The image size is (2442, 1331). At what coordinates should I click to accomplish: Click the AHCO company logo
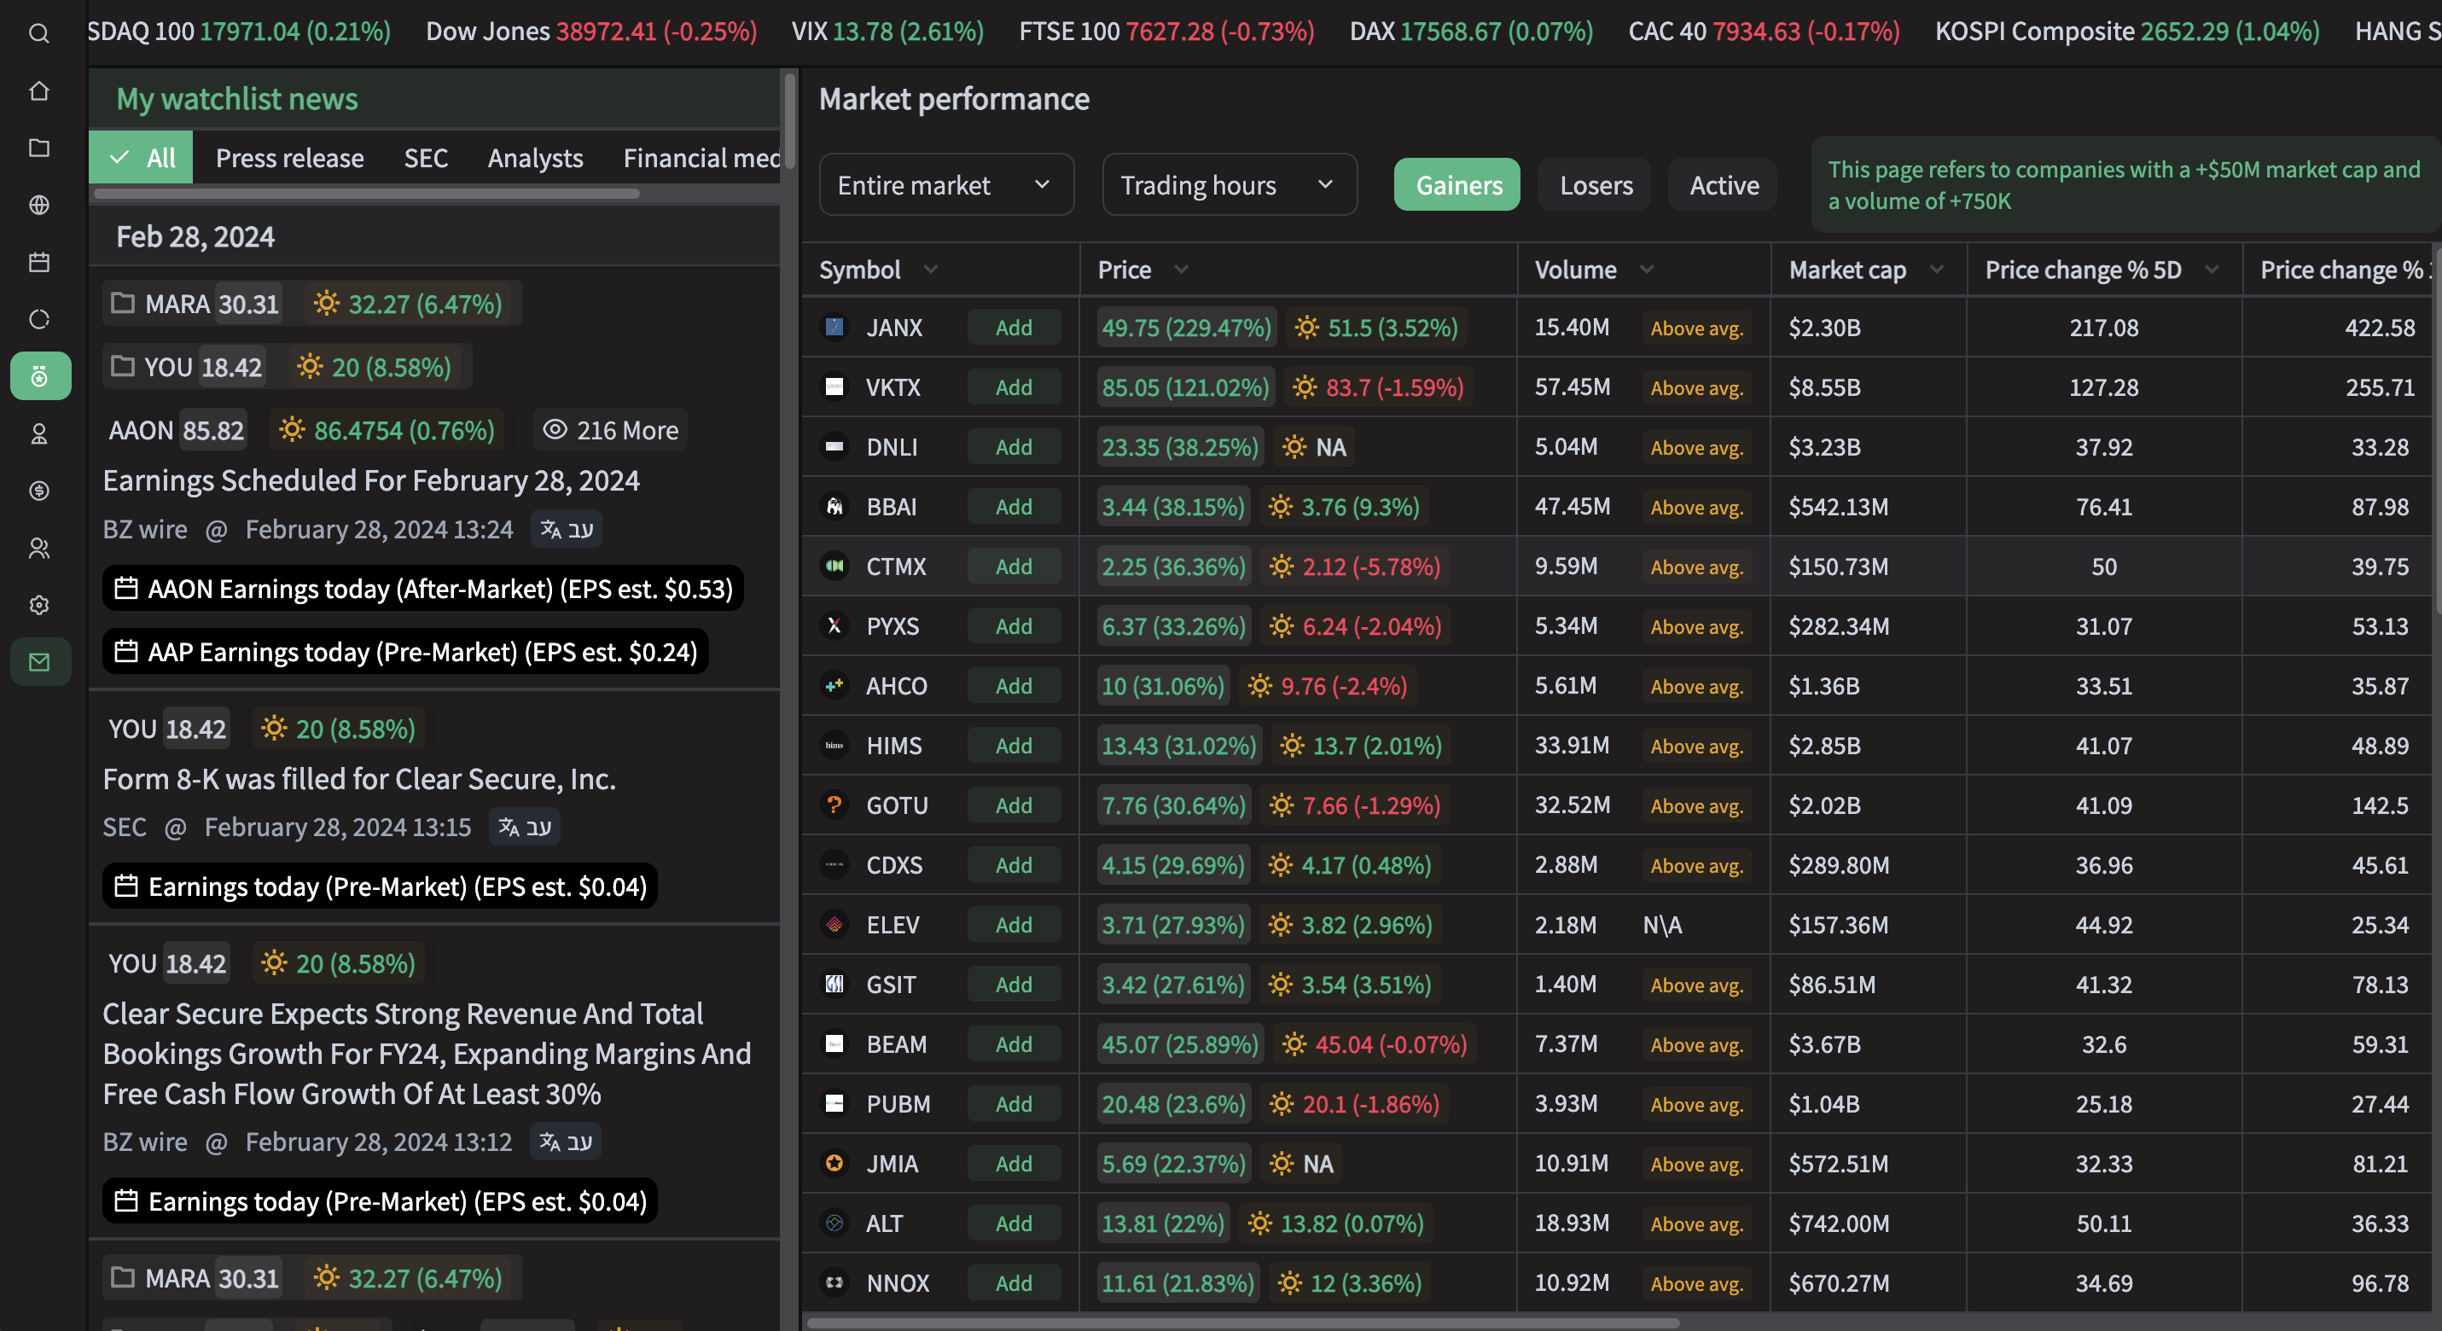pyautogui.click(x=834, y=685)
